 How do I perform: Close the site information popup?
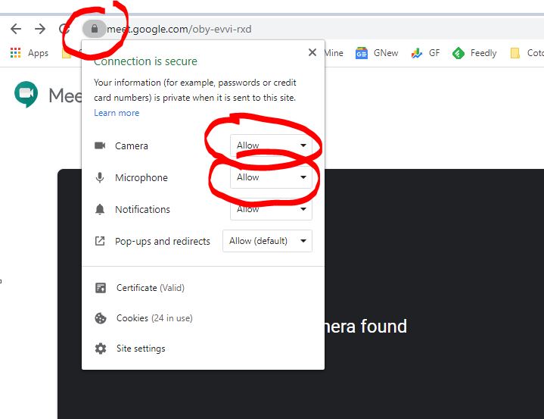click(x=312, y=52)
